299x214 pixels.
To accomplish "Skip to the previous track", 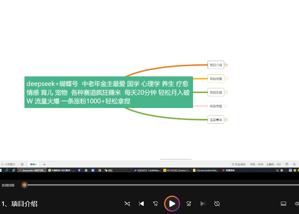I will pos(141,204).
